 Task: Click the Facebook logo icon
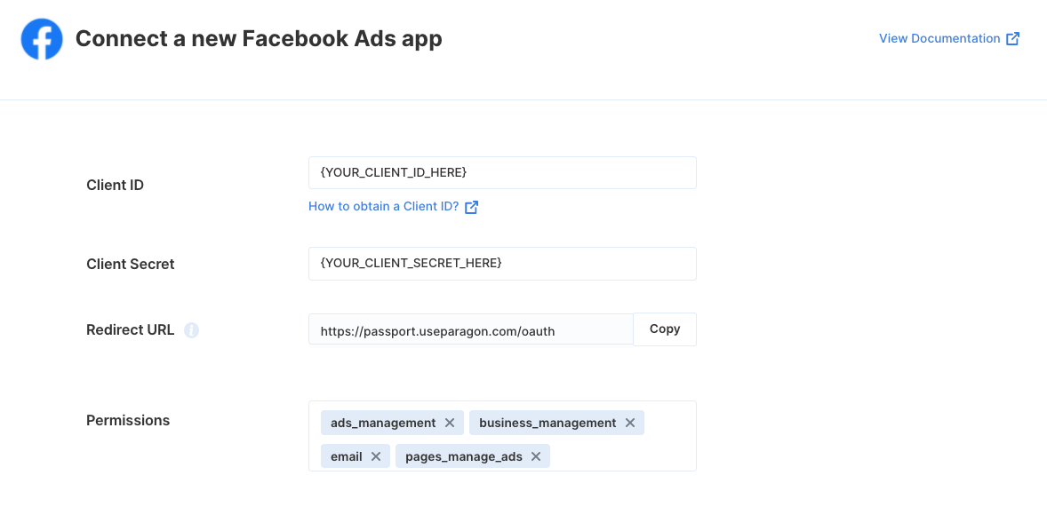[42, 39]
